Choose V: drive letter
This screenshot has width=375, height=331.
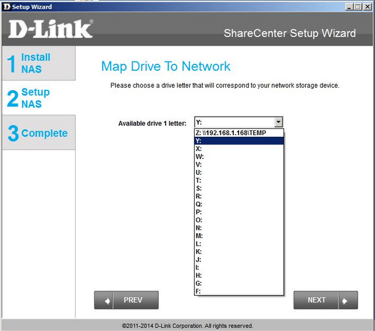coord(239,164)
